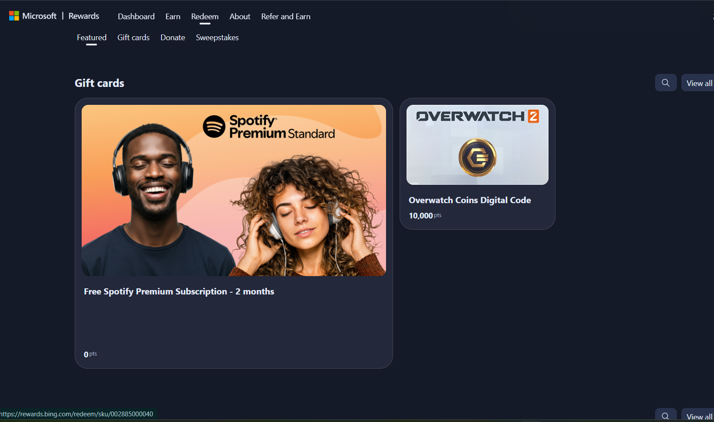Click View all for Gift cards
Screen dimensions: 714x422
click(699, 83)
